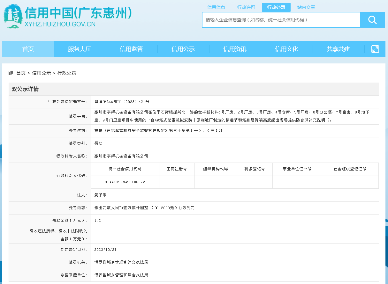Open the 首页 navigation item
Screen dimensions: 388x284
tap(28, 49)
